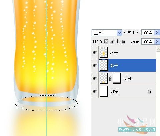Hide the 影子 layer
This screenshot has height=136, width=160.
95,65
